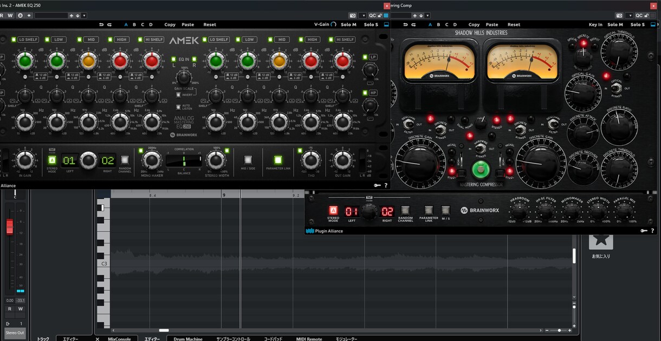
Task: Toggle the left channel LOW band enable
Action: point(48,39)
